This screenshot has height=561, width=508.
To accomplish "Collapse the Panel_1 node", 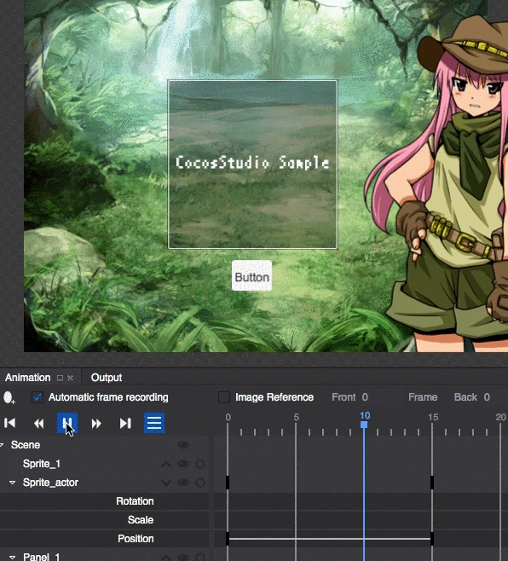I will [12, 557].
